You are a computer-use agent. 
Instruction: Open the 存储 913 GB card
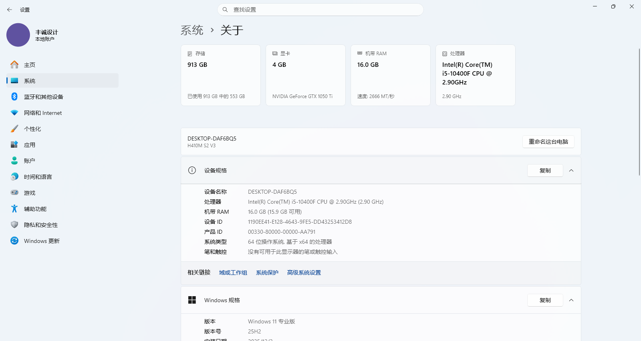pos(221,75)
